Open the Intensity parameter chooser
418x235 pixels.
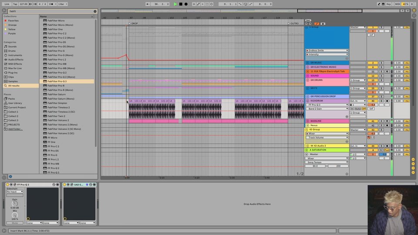327,54
